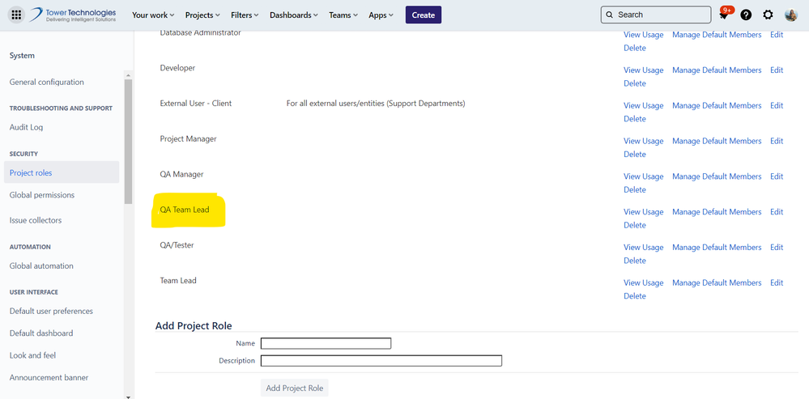Edit the QA Manager role

(777, 176)
